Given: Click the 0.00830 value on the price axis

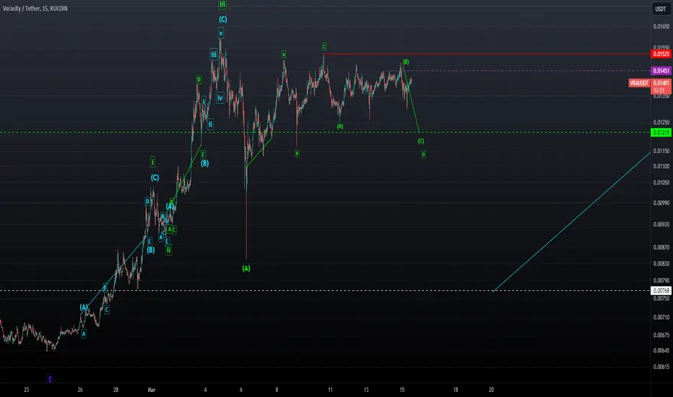Looking at the screenshot, I should tap(661, 264).
